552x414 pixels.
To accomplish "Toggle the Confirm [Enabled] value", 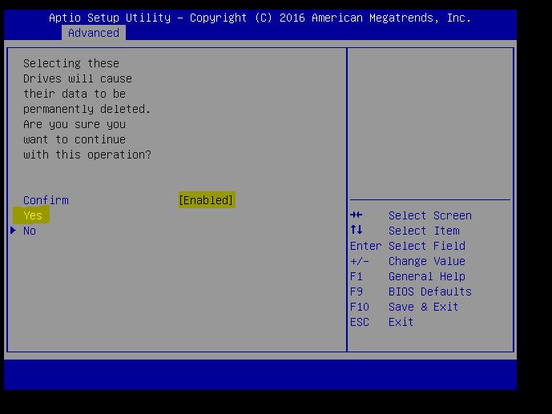I will pyautogui.click(x=207, y=200).
